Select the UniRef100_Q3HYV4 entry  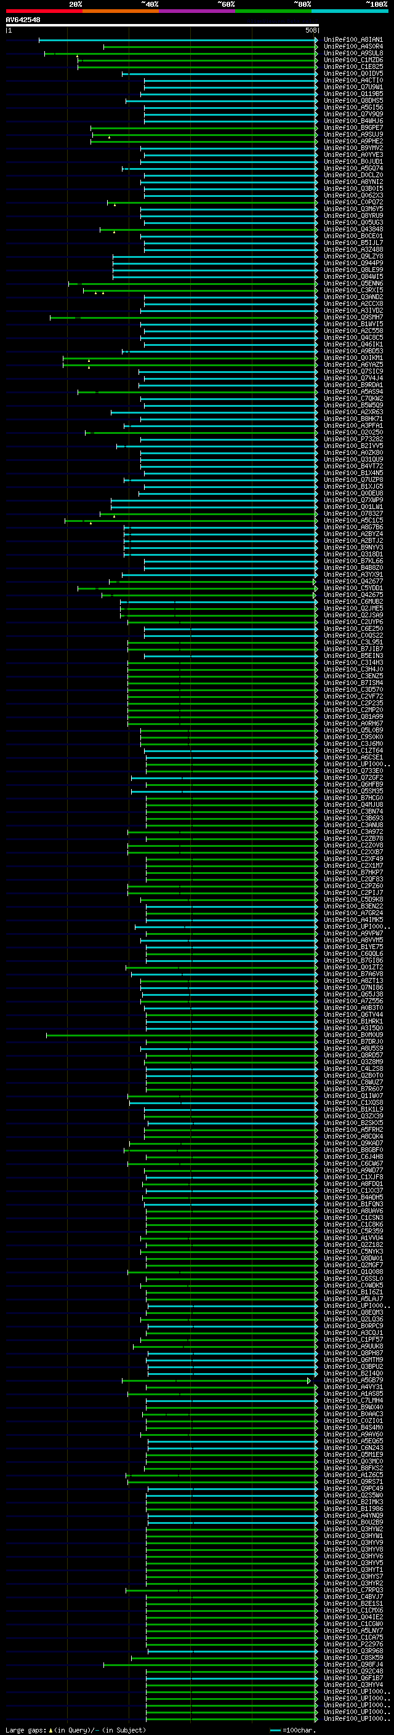click(x=353, y=1685)
